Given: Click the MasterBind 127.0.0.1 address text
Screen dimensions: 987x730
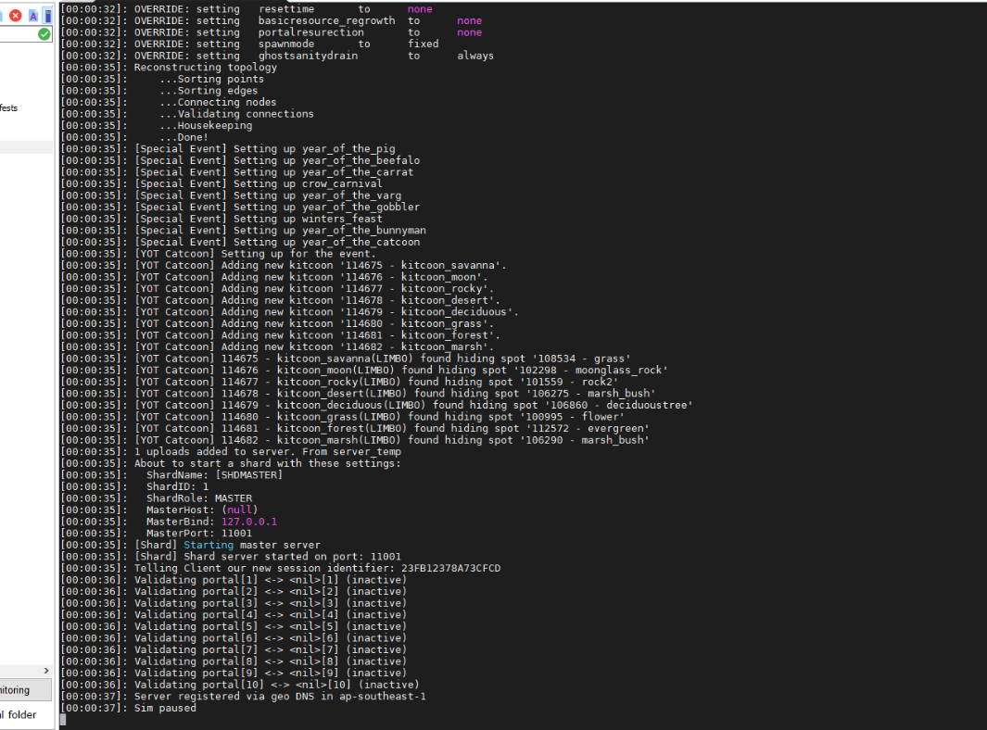Looking at the screenshot, I should [x=248, y=522].
